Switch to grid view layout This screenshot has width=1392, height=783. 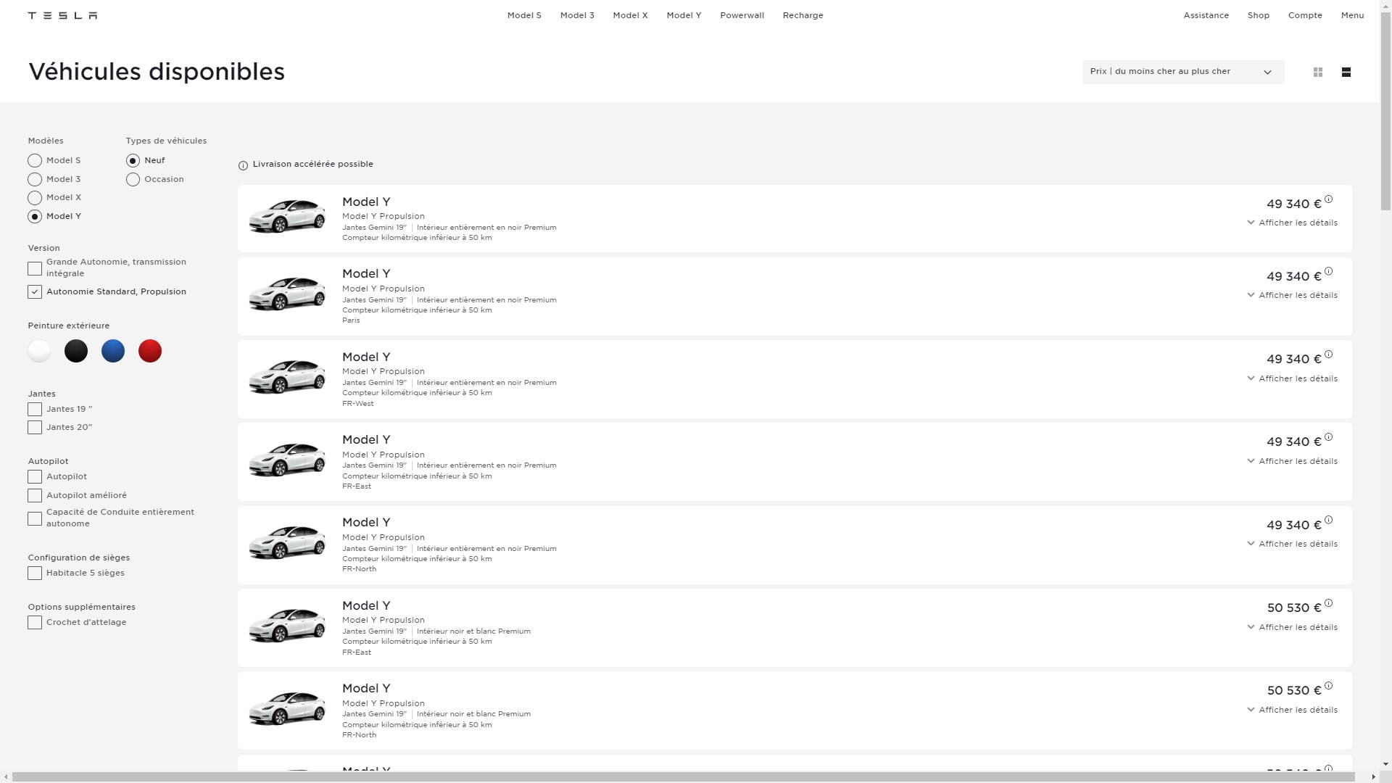tap(1318, 72)
